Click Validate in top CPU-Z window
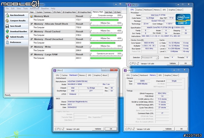This screenshot has height=138, width=204. point(173,63)
